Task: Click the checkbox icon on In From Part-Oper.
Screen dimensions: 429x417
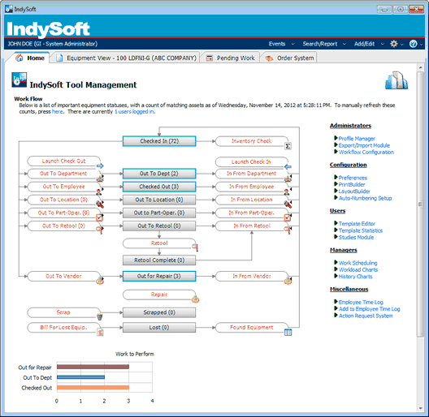Action: point(288,217)
